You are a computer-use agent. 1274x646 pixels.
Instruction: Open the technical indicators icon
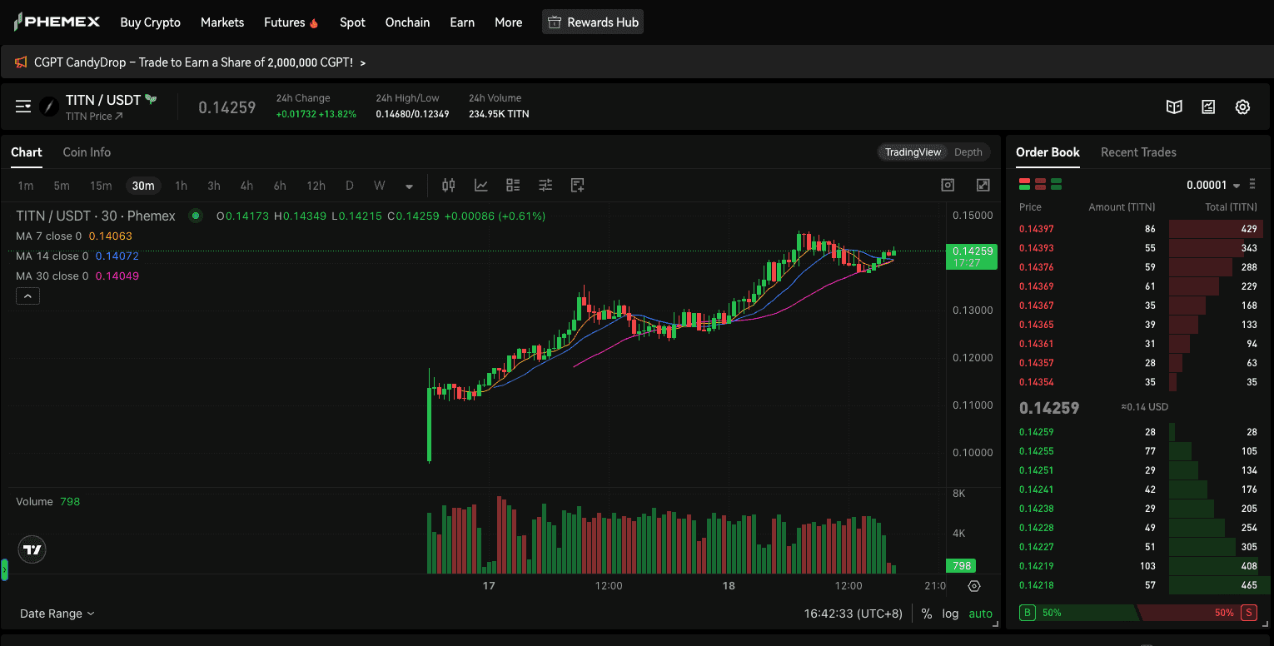480,185
